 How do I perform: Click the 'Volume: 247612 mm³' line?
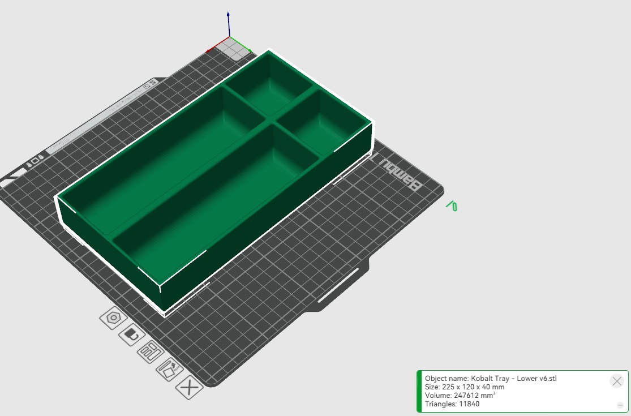tap(460, 395)
